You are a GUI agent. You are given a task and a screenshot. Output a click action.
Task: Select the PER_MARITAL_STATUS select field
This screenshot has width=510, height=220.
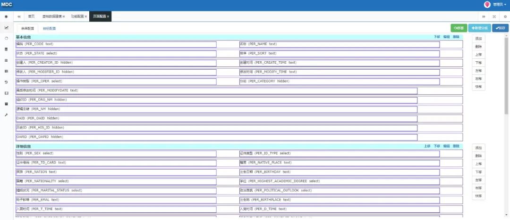(116, 191)
